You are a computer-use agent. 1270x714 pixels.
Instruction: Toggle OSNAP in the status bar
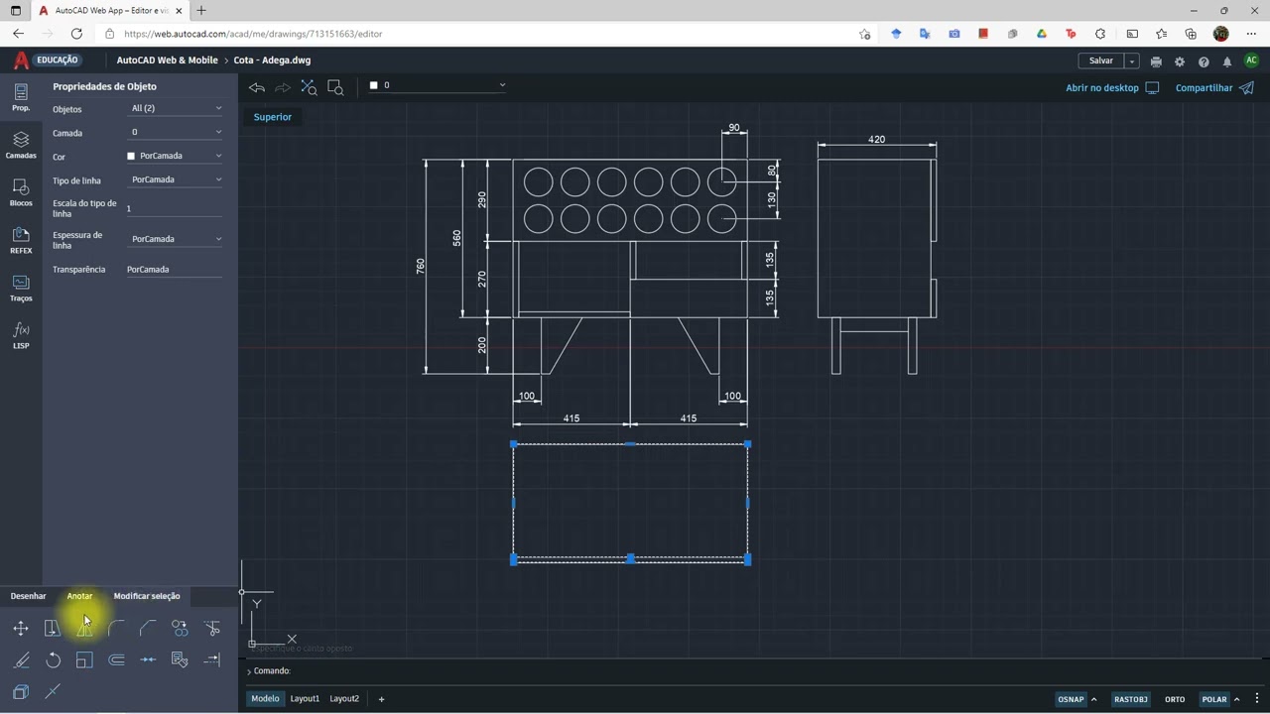pyautogui.click(x=1071, y=699)
